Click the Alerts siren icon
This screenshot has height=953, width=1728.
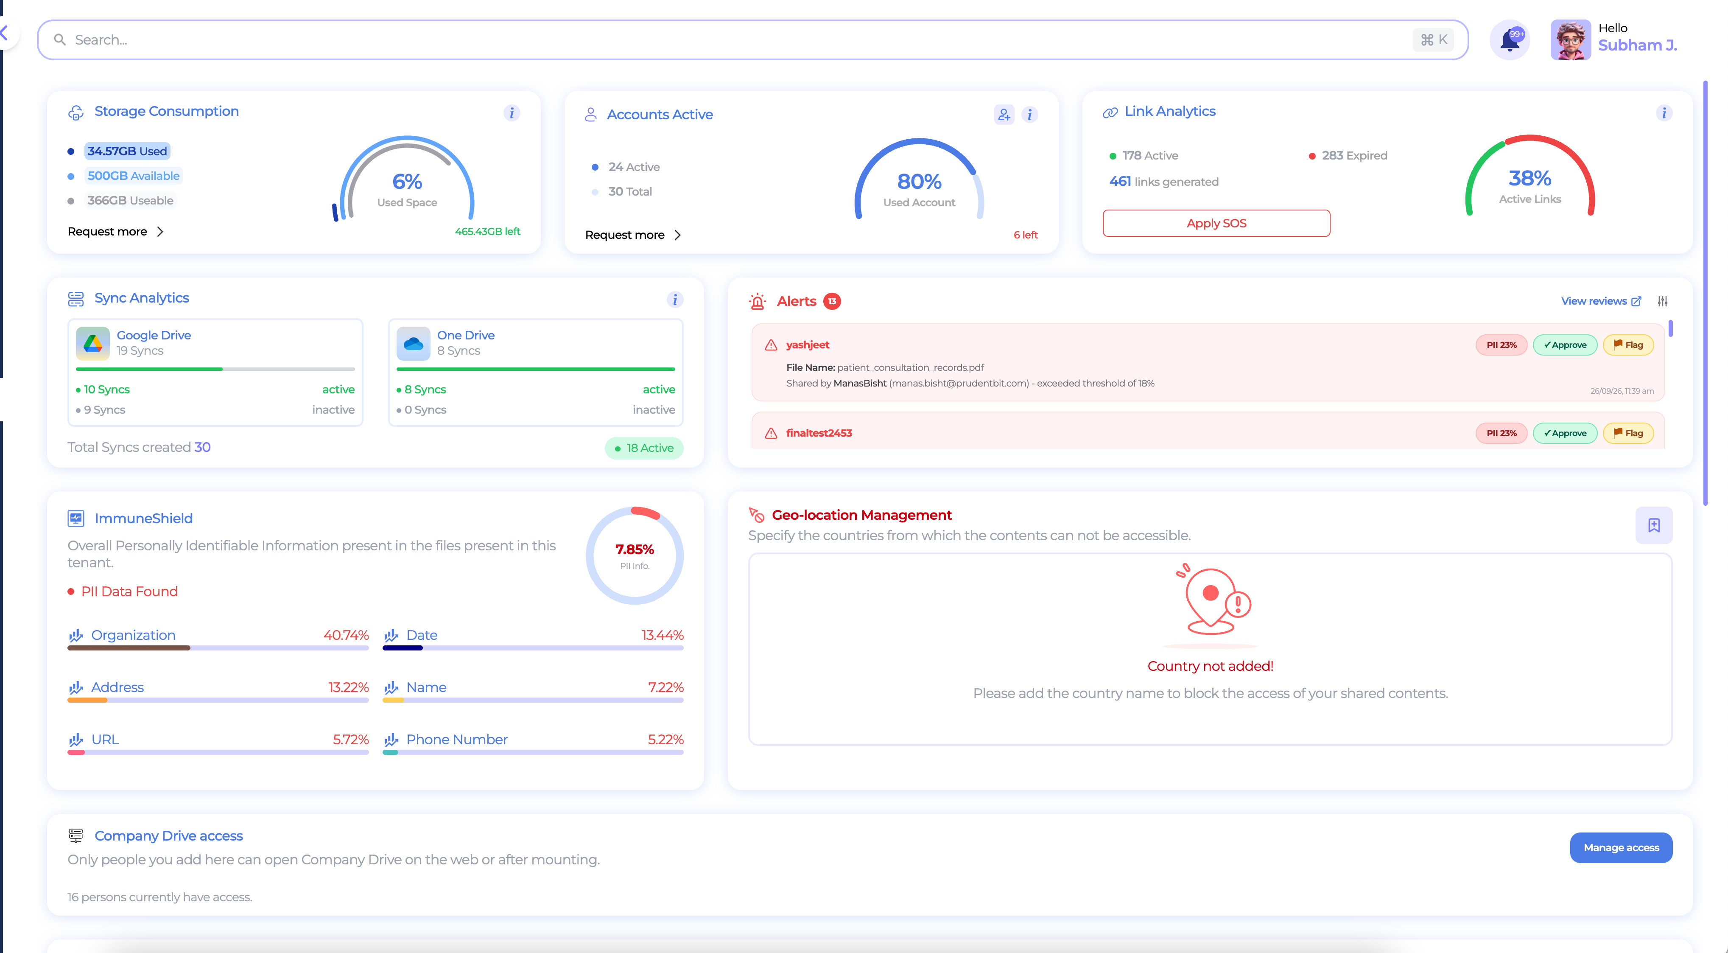(x=758, y=301)
